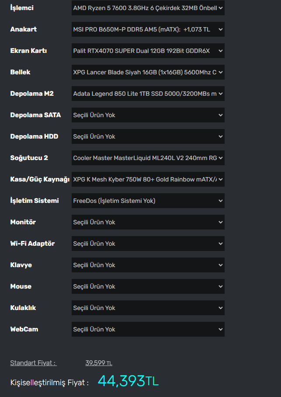Screen dimensions: 281x397
Task: Change the İşletim Sistemi operating system
Action: point(148,201)
